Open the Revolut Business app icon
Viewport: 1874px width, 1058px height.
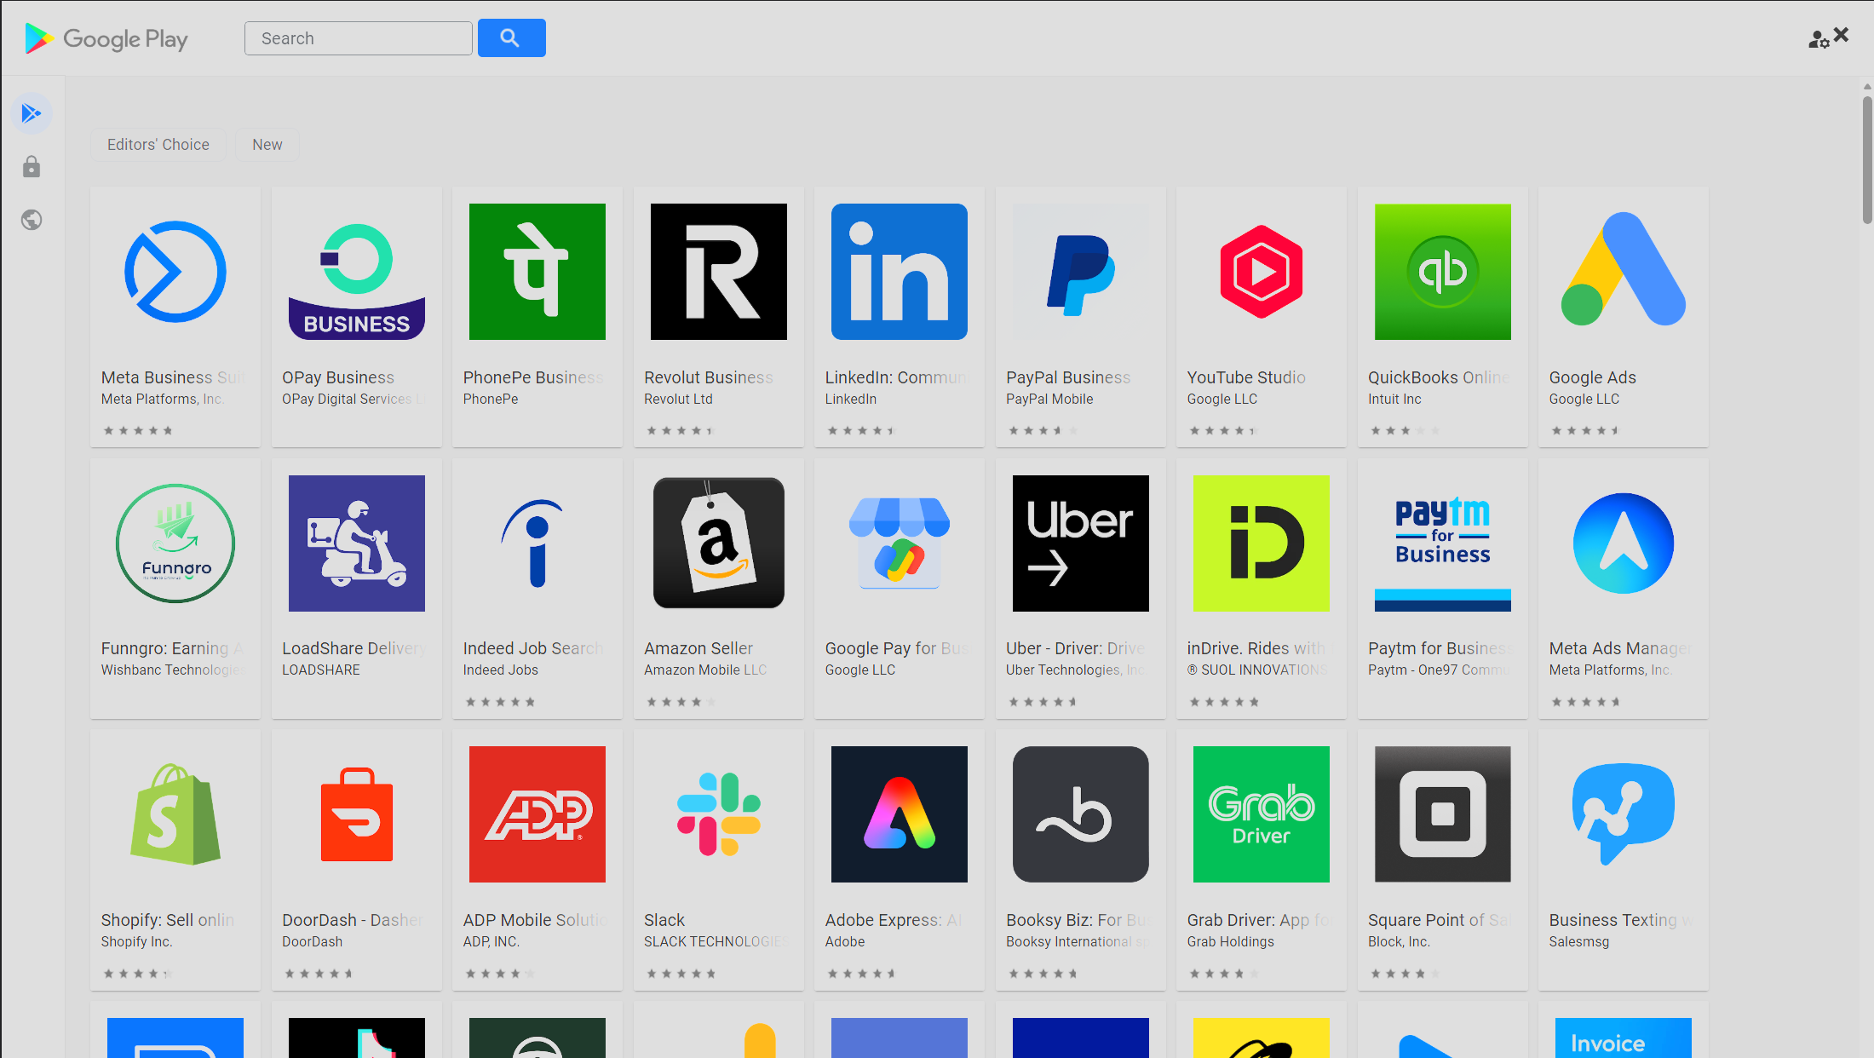[x=719, y=272]
